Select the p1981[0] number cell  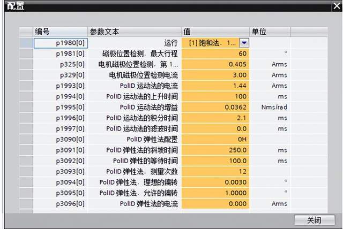pyautogui.click(x=61, y=54)
